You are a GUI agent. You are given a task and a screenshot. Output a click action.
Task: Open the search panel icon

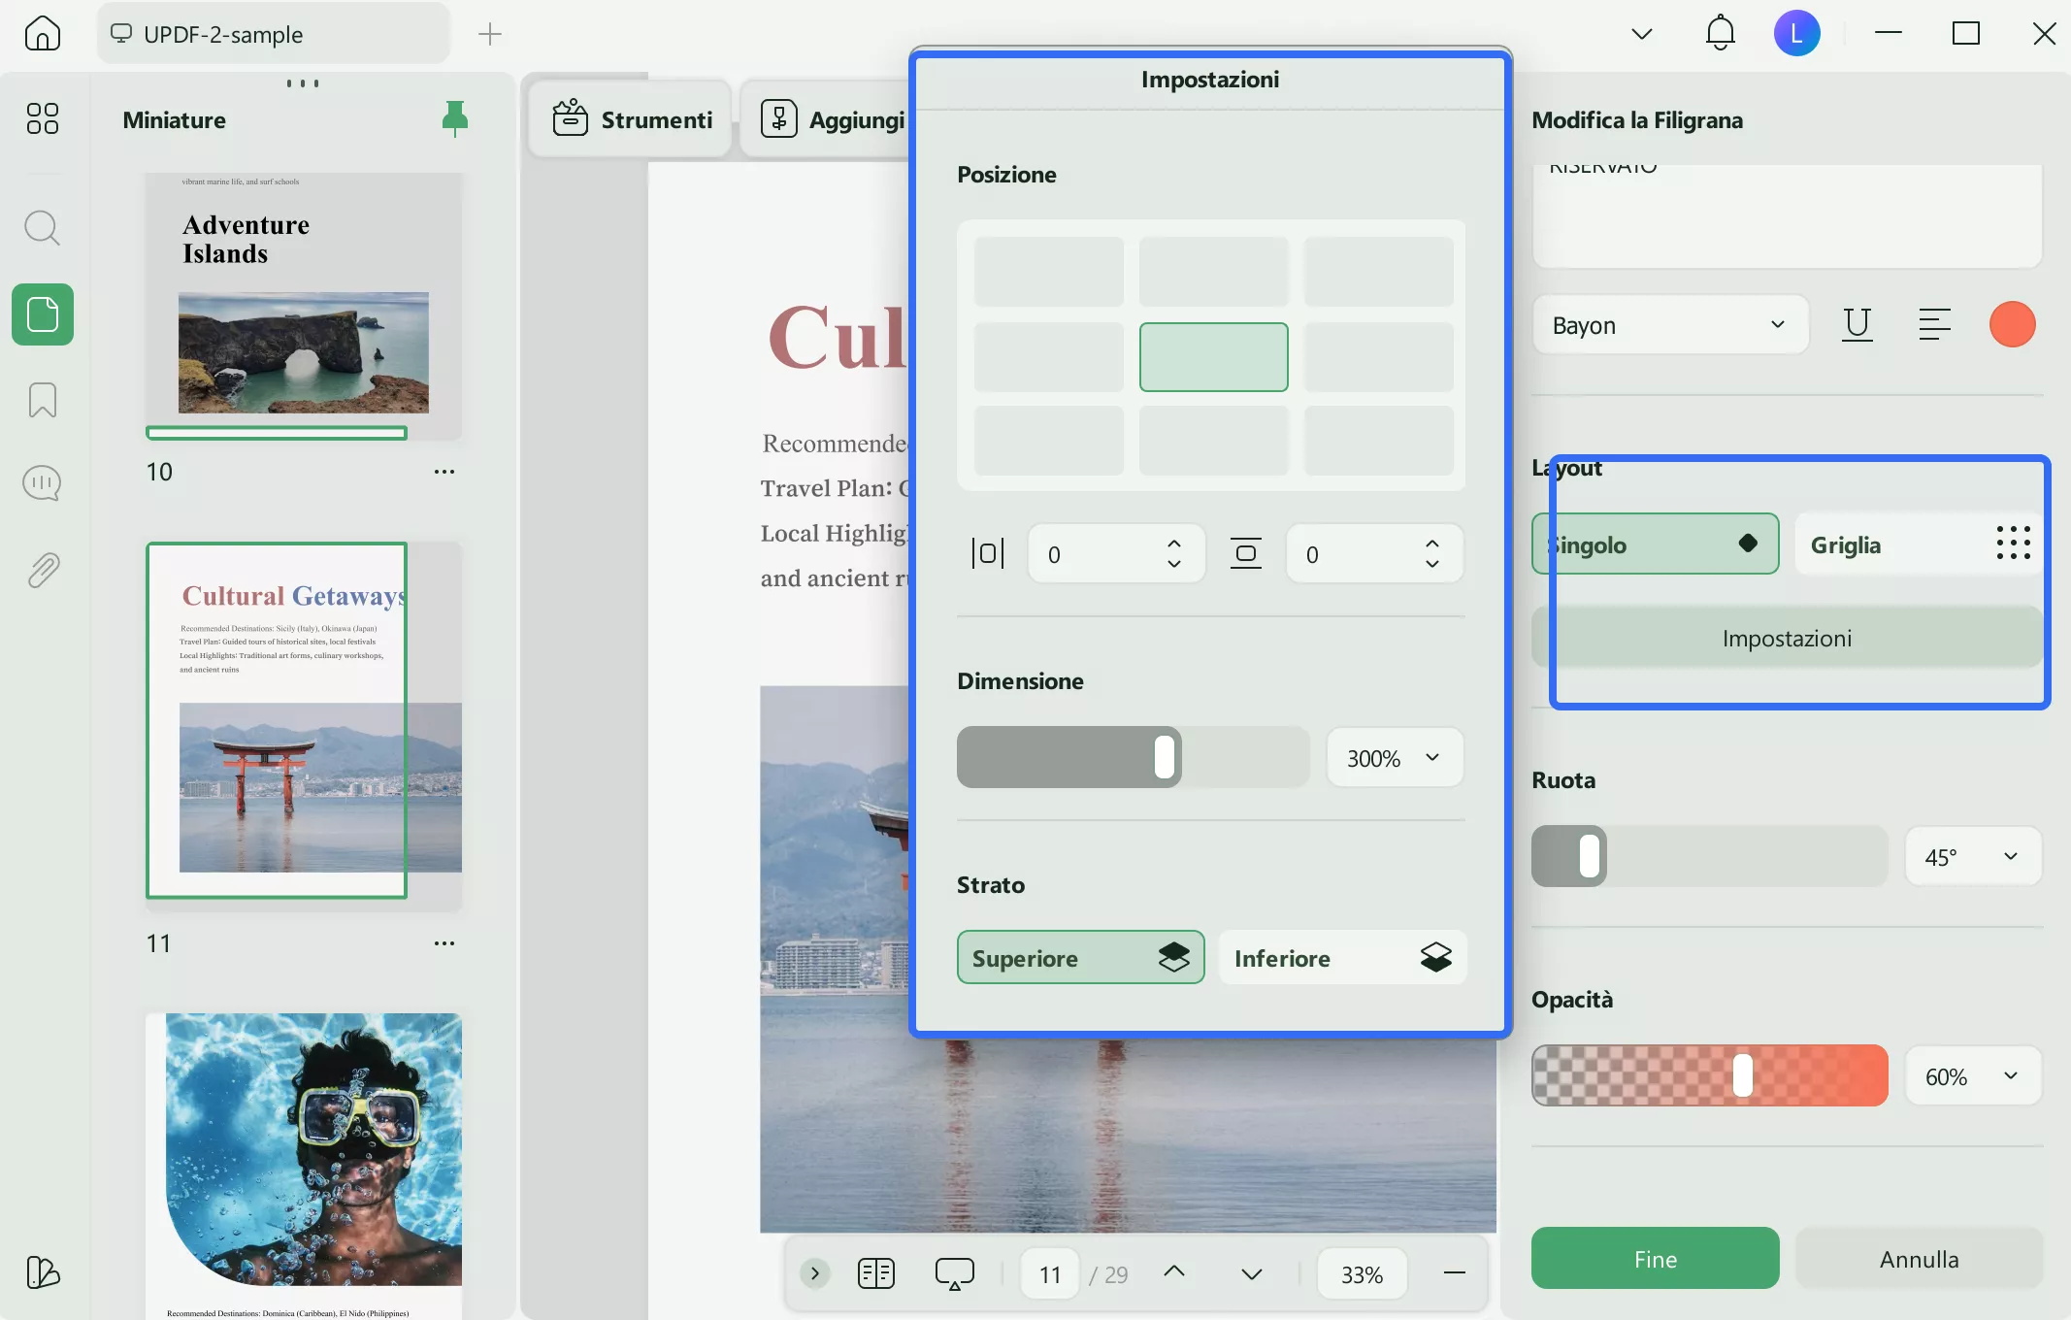coord(42,228)
